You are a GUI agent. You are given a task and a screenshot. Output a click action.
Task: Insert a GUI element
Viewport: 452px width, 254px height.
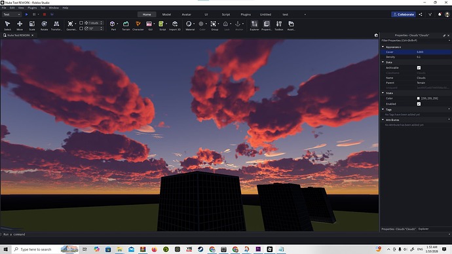(x=149, y=26)
